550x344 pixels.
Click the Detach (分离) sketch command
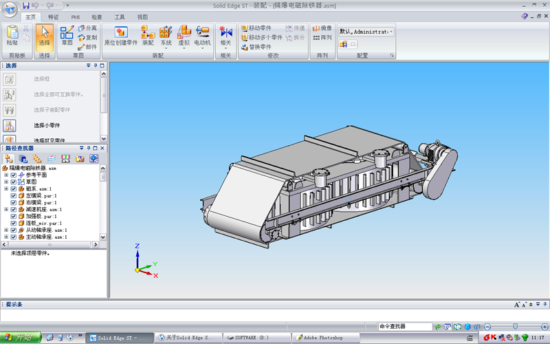click(x=87, y=28)
